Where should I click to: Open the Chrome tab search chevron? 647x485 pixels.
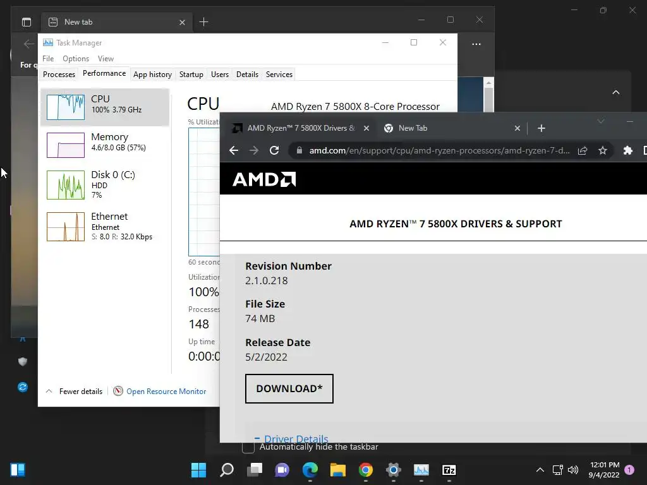pos(601,121)
